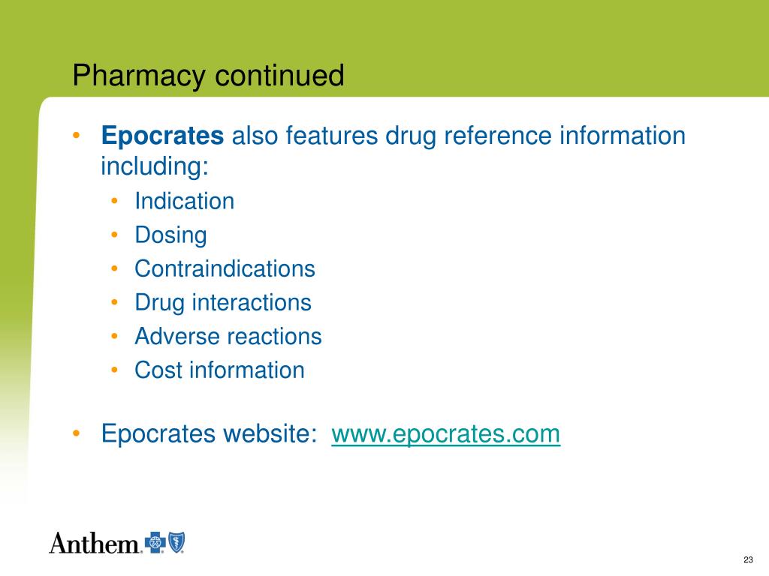This screenshot has height=576, width=769.
Task: Click the orange bullet next to 'Indication'
Action: click(114, 201)
